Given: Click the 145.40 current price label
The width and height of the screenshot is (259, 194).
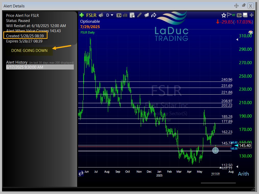Looking at the screenshot, I should point(245,146).
